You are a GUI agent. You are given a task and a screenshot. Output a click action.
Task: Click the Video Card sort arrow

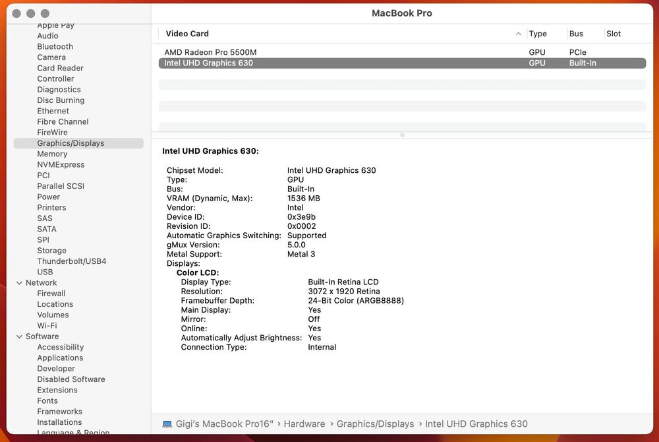[518, 34]
